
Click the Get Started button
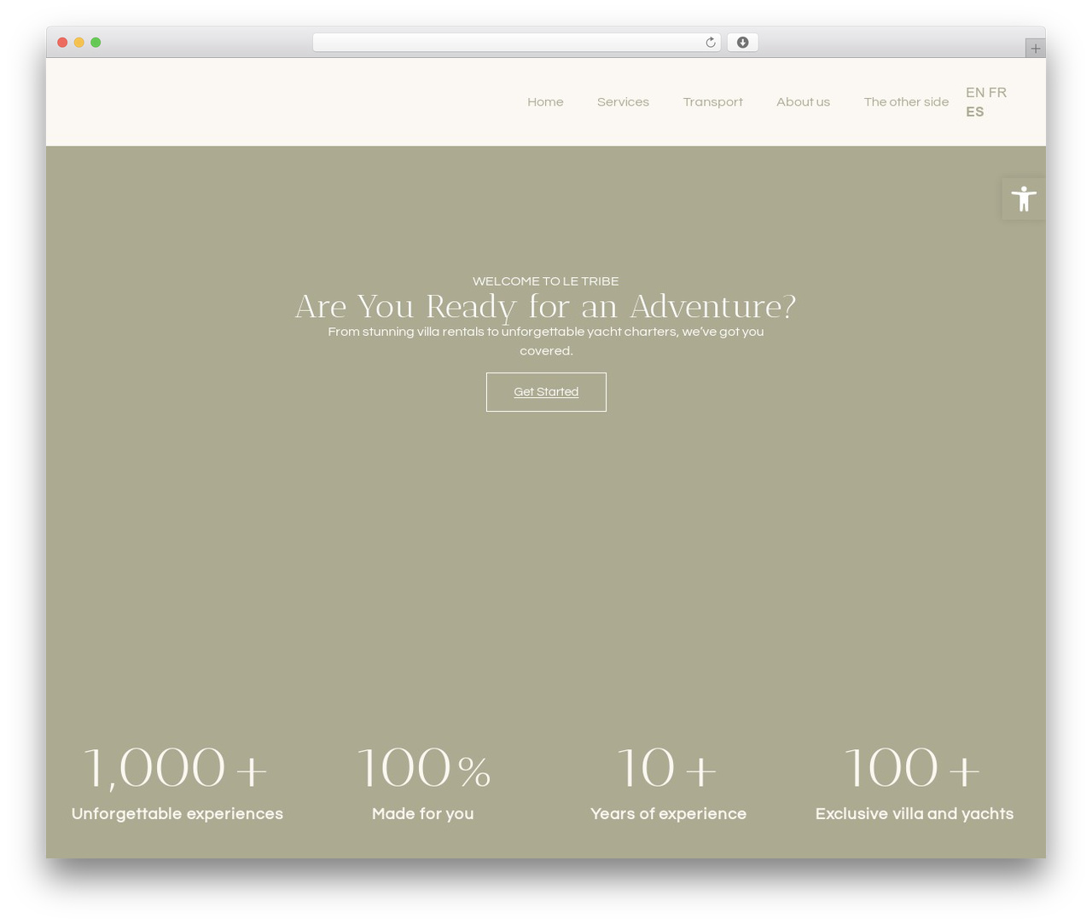point(546,392)
